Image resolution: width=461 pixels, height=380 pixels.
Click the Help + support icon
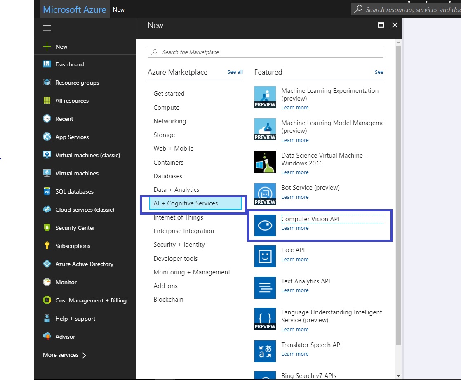[47, 318]
